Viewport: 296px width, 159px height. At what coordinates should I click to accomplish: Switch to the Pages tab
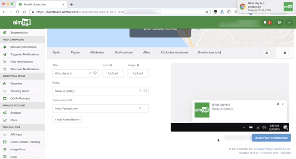pyautogui.click(x=75, y=53)
